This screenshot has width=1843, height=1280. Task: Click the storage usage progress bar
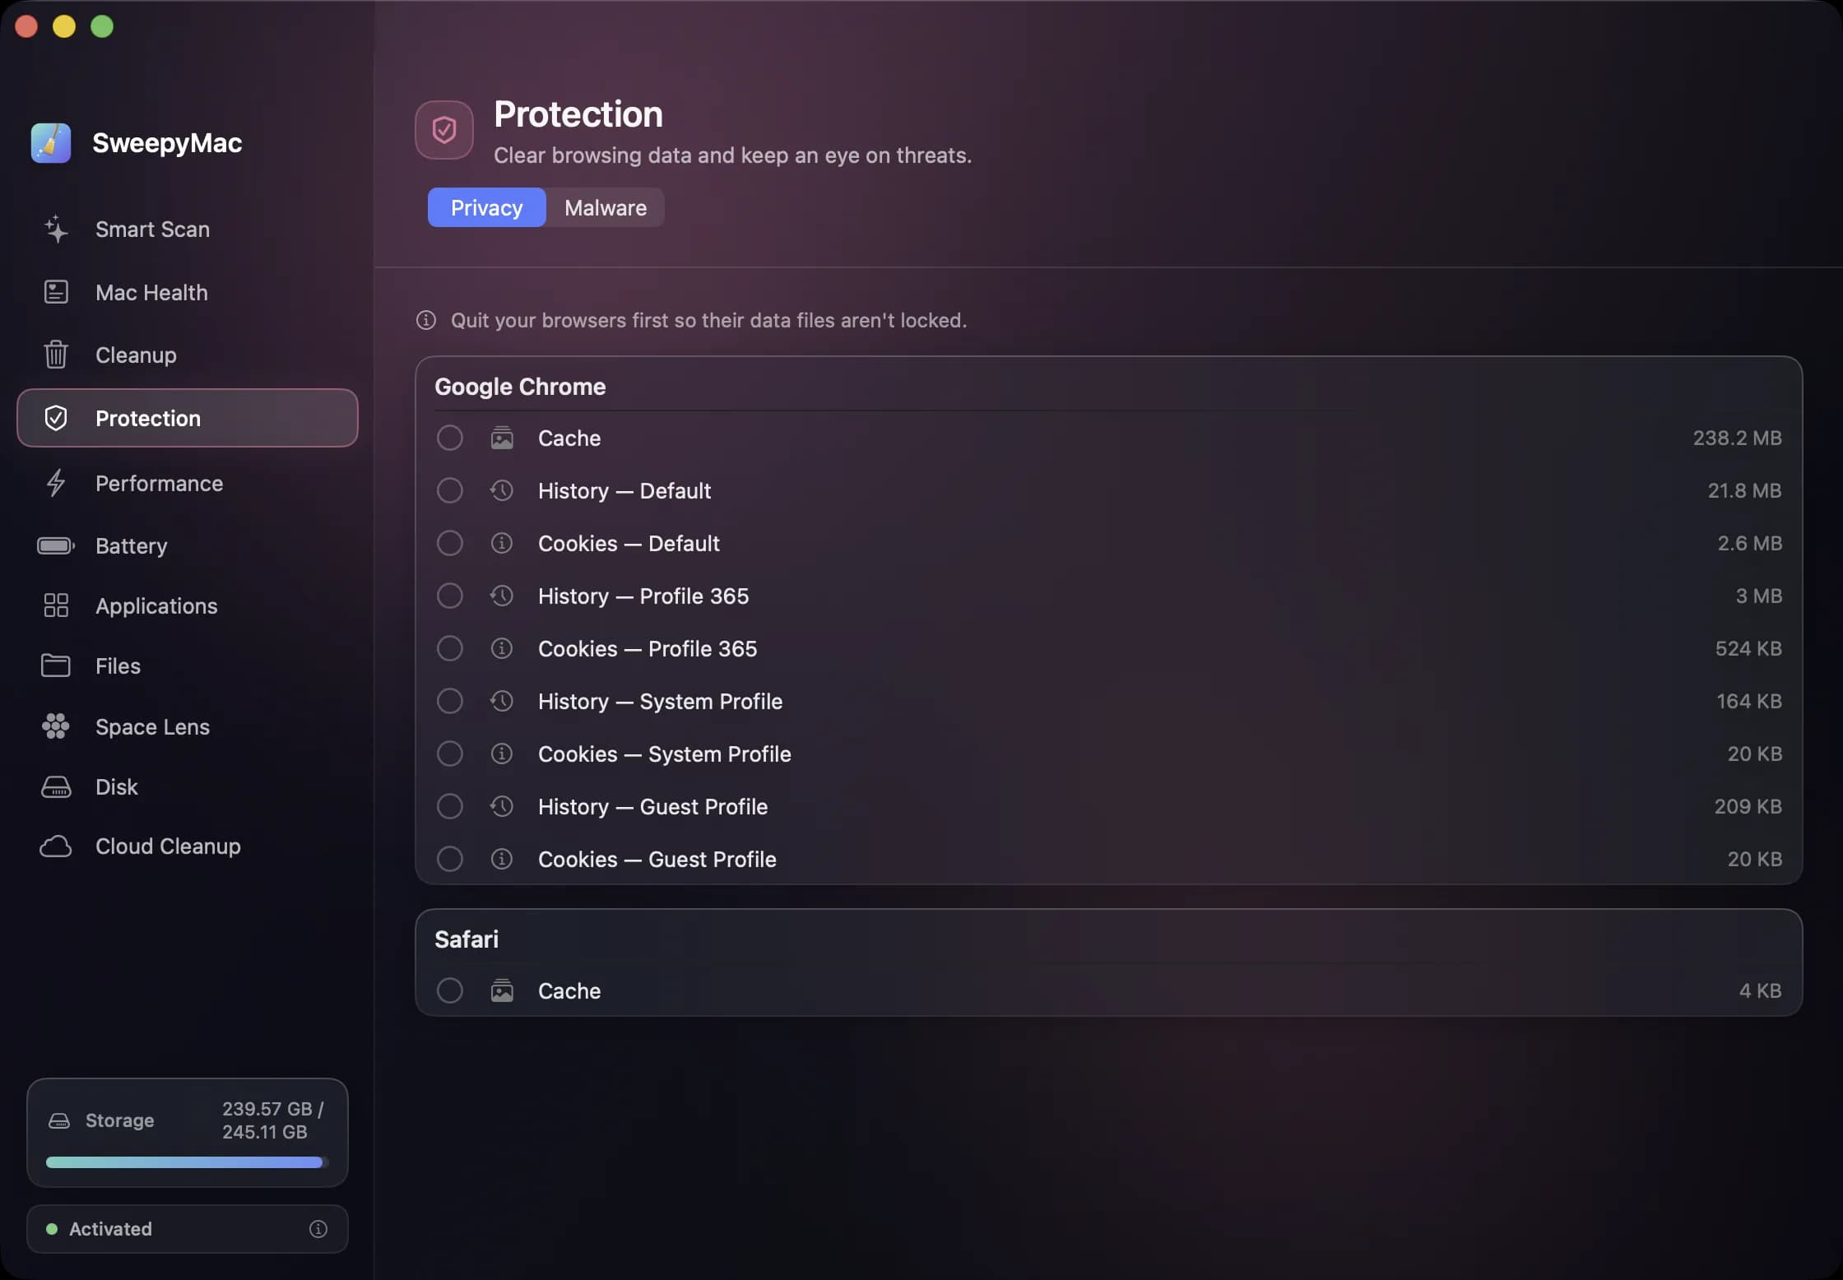point(188,1162)
